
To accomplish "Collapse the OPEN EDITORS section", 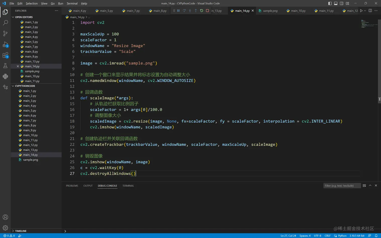I will point(13,17).
